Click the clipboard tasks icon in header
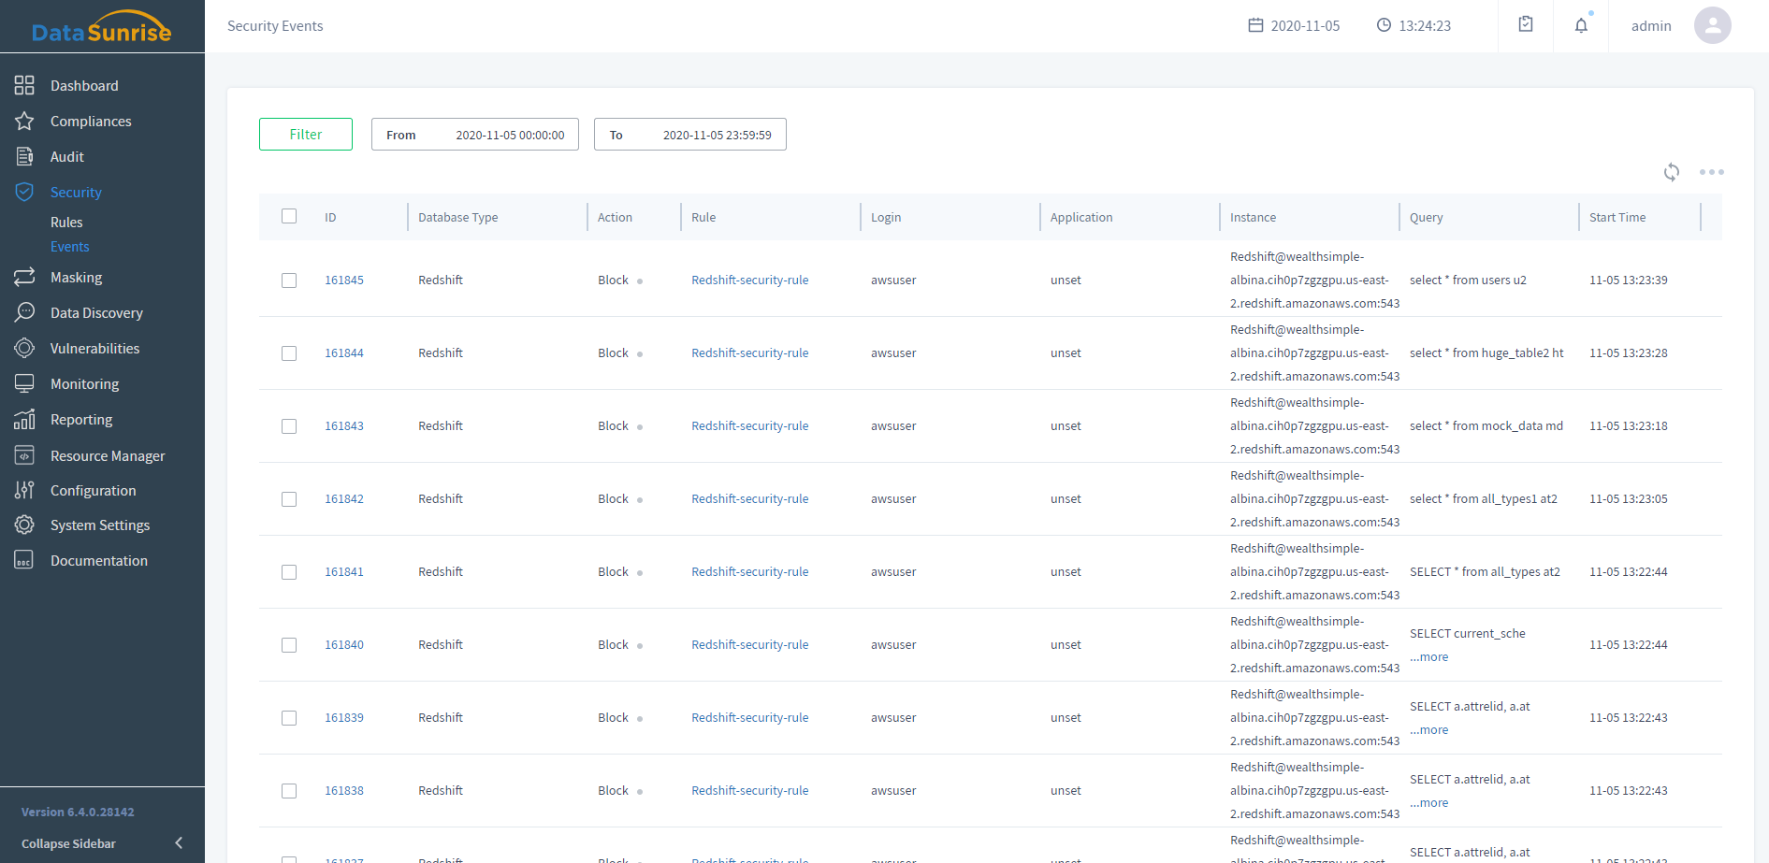1769x863 pixels. click(1525, 25)
